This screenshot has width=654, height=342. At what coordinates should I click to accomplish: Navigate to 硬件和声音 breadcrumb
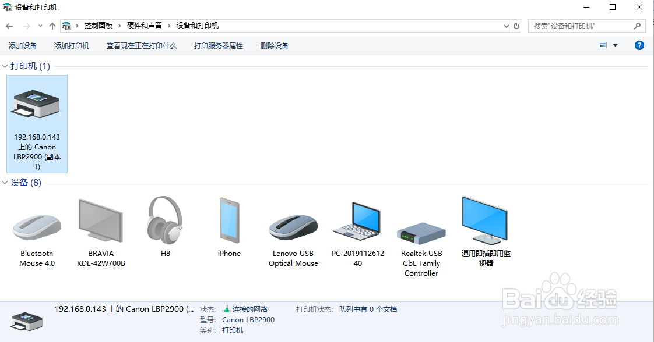145,26
